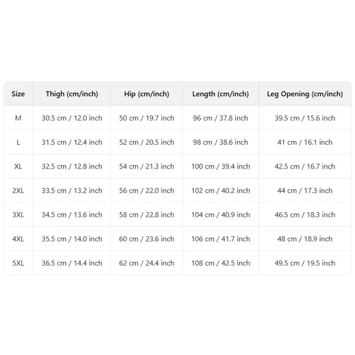Click length value 102 cm / 40.2 inch
The width and height of the screenshot is (355, 355).
[221, 191]
